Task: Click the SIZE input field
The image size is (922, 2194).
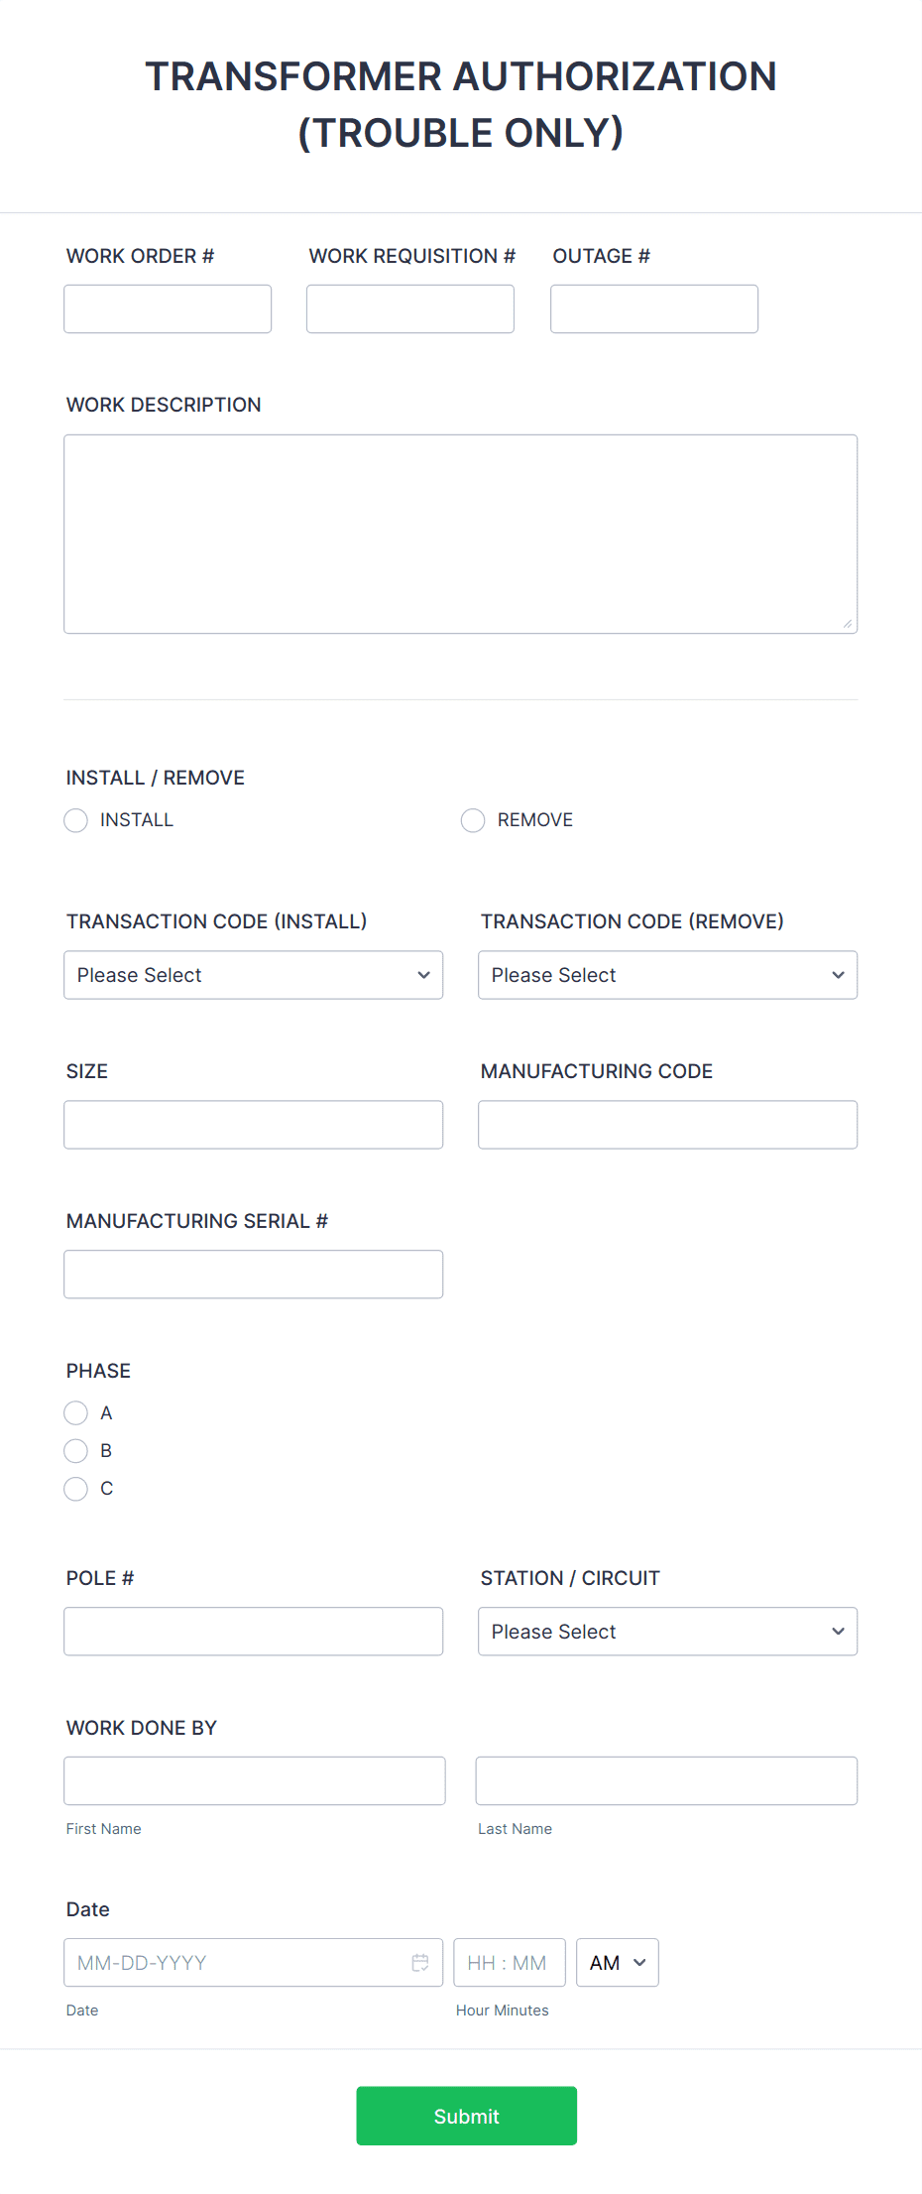Action: [x=253, y=1124]
